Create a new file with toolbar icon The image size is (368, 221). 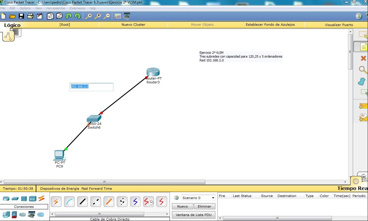[x=3, y=16]
